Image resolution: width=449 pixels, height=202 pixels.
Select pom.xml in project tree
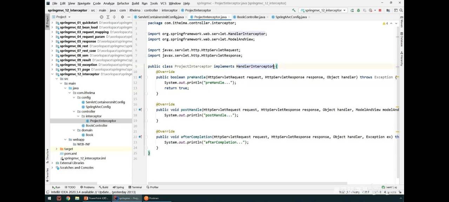coord(70,154)
